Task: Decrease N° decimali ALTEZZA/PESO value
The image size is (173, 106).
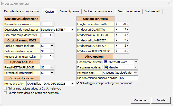Action: (117, 51)
